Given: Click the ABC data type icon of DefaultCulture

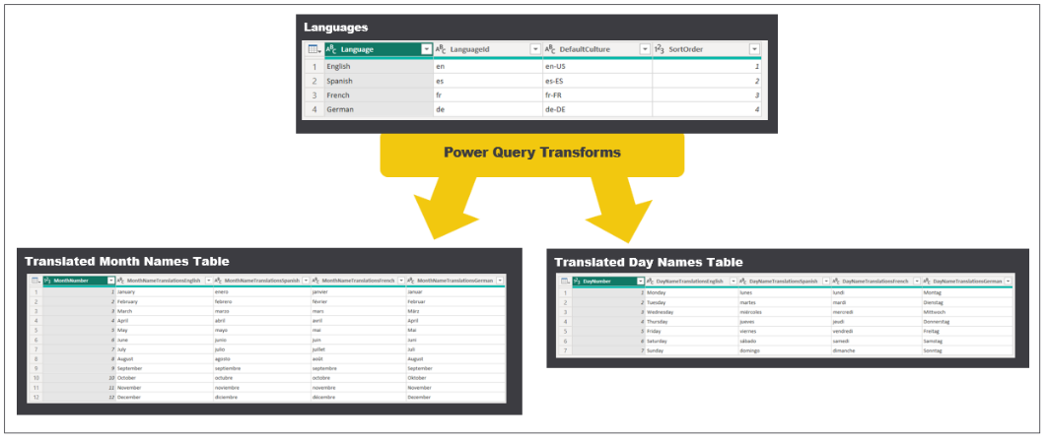Looking at the screenshot, I should tap(550, 49).
